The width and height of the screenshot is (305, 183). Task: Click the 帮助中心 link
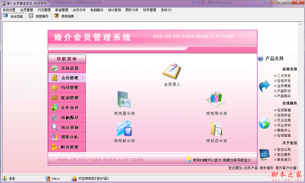point(284,130)
